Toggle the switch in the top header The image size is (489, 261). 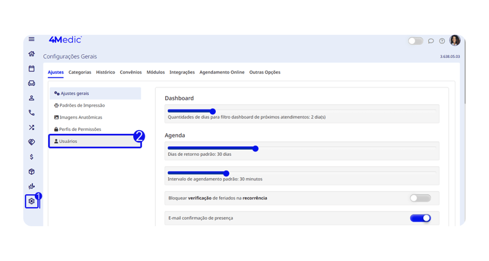pyautogui.click(x=415, y=41)
